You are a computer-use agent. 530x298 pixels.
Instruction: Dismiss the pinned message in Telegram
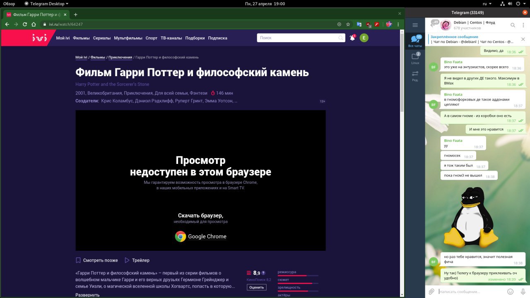[x=523, y=39]
